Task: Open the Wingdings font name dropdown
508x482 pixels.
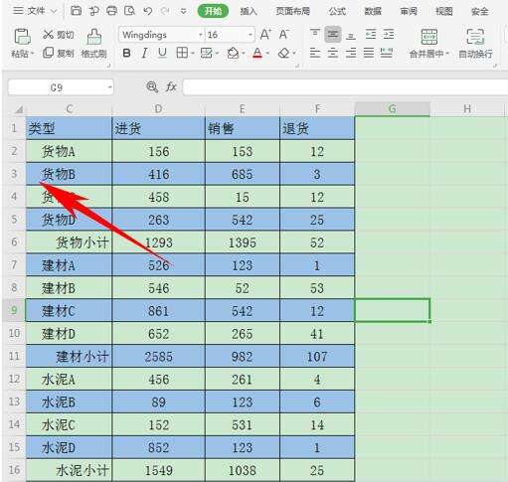Action: click(200, 35)
